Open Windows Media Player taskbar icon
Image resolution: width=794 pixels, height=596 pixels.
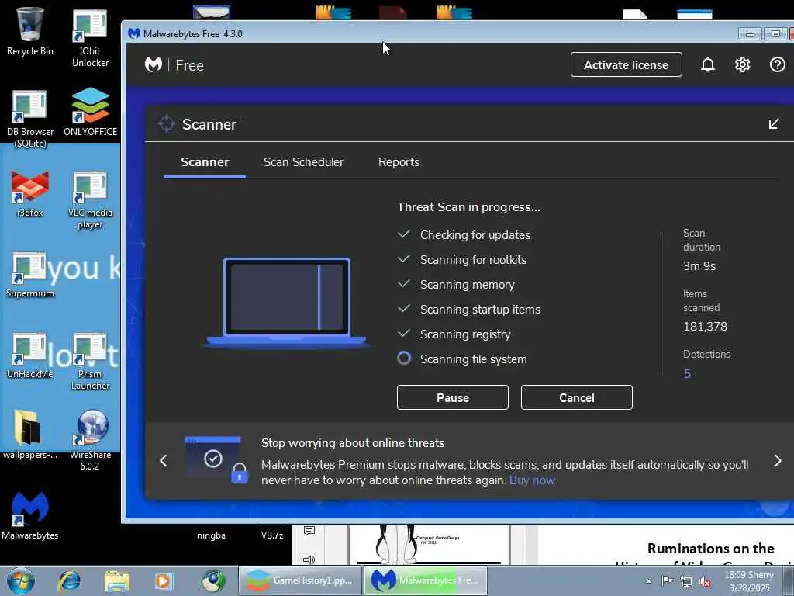(x=164, y=580)
